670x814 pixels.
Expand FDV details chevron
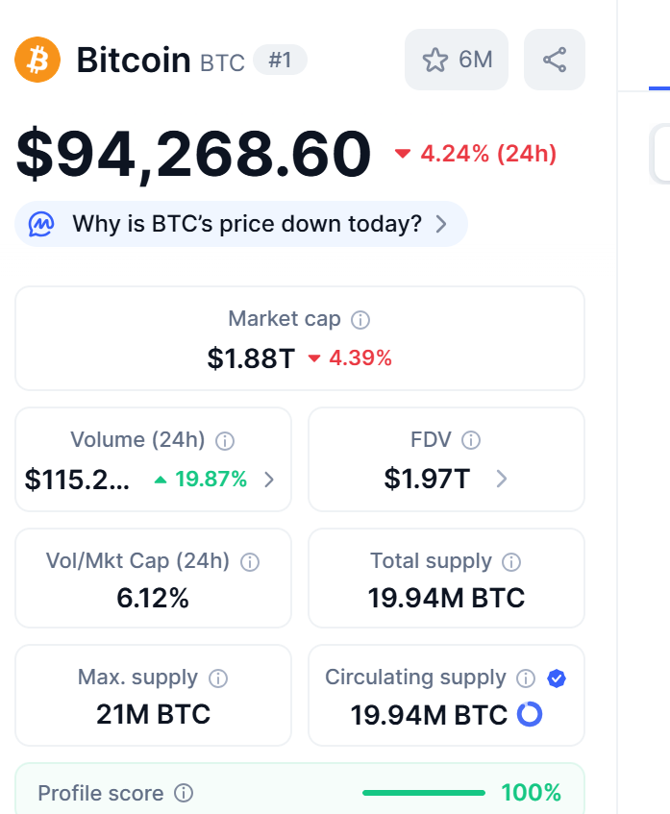click(501, 479)
